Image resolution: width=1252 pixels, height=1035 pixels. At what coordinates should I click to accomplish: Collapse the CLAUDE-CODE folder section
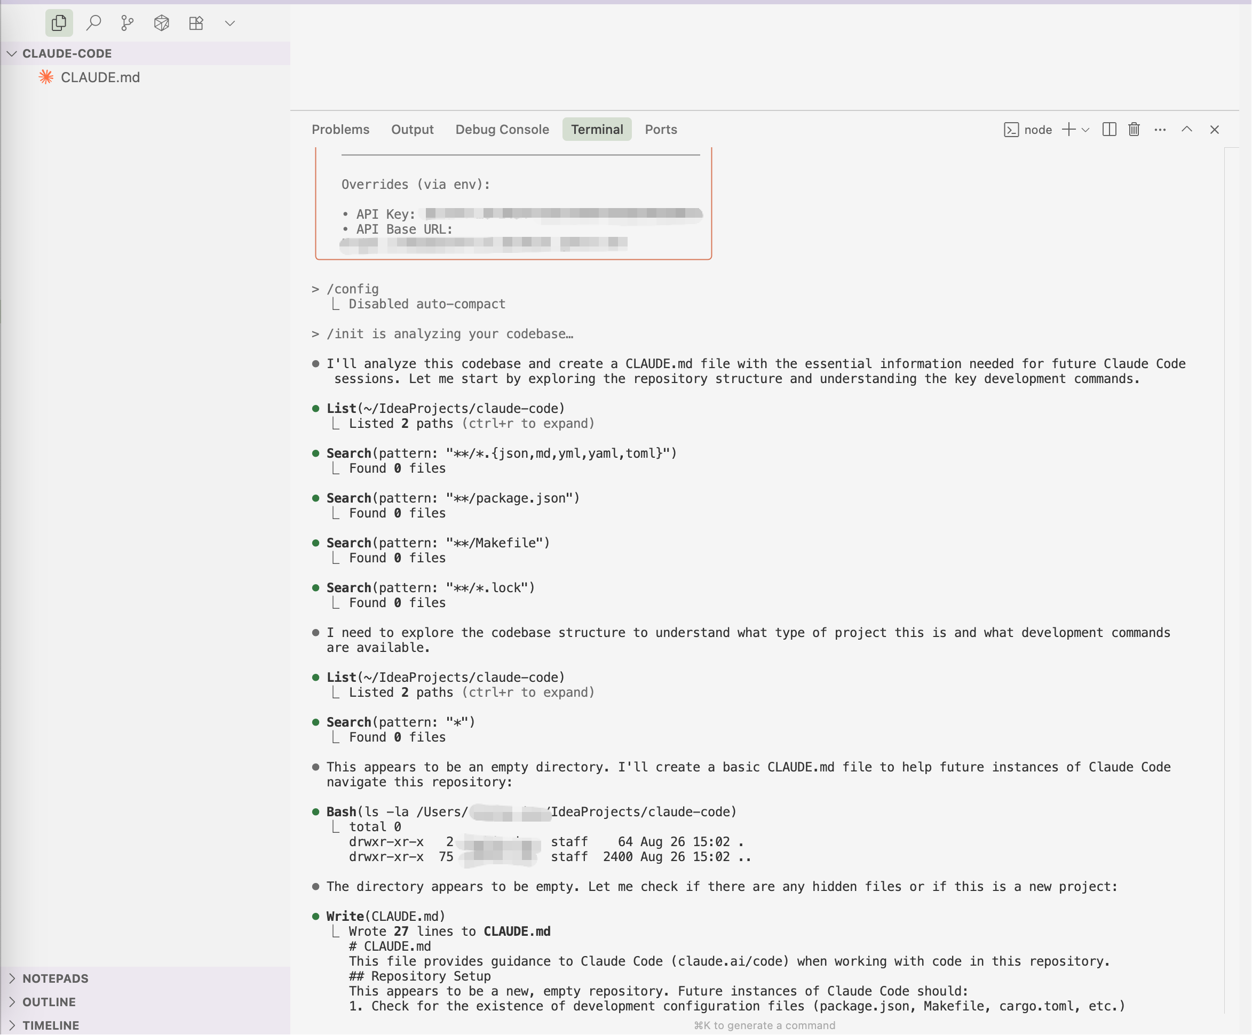[145, 54]
